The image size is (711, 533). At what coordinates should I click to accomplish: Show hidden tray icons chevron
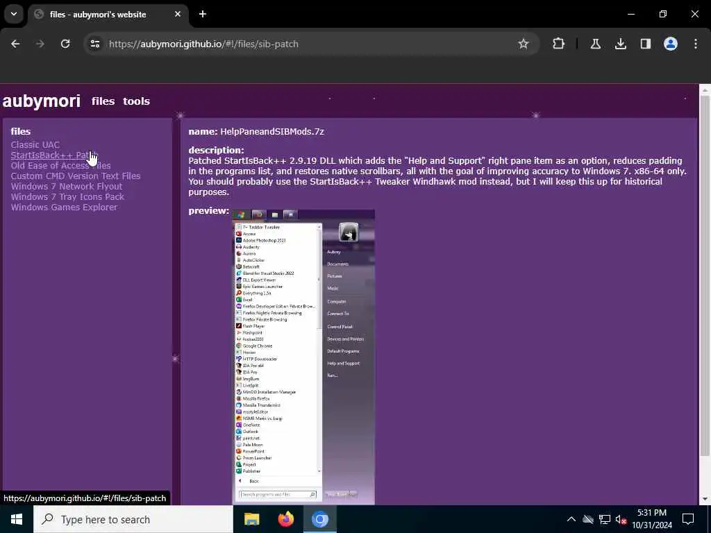point(571,519)
